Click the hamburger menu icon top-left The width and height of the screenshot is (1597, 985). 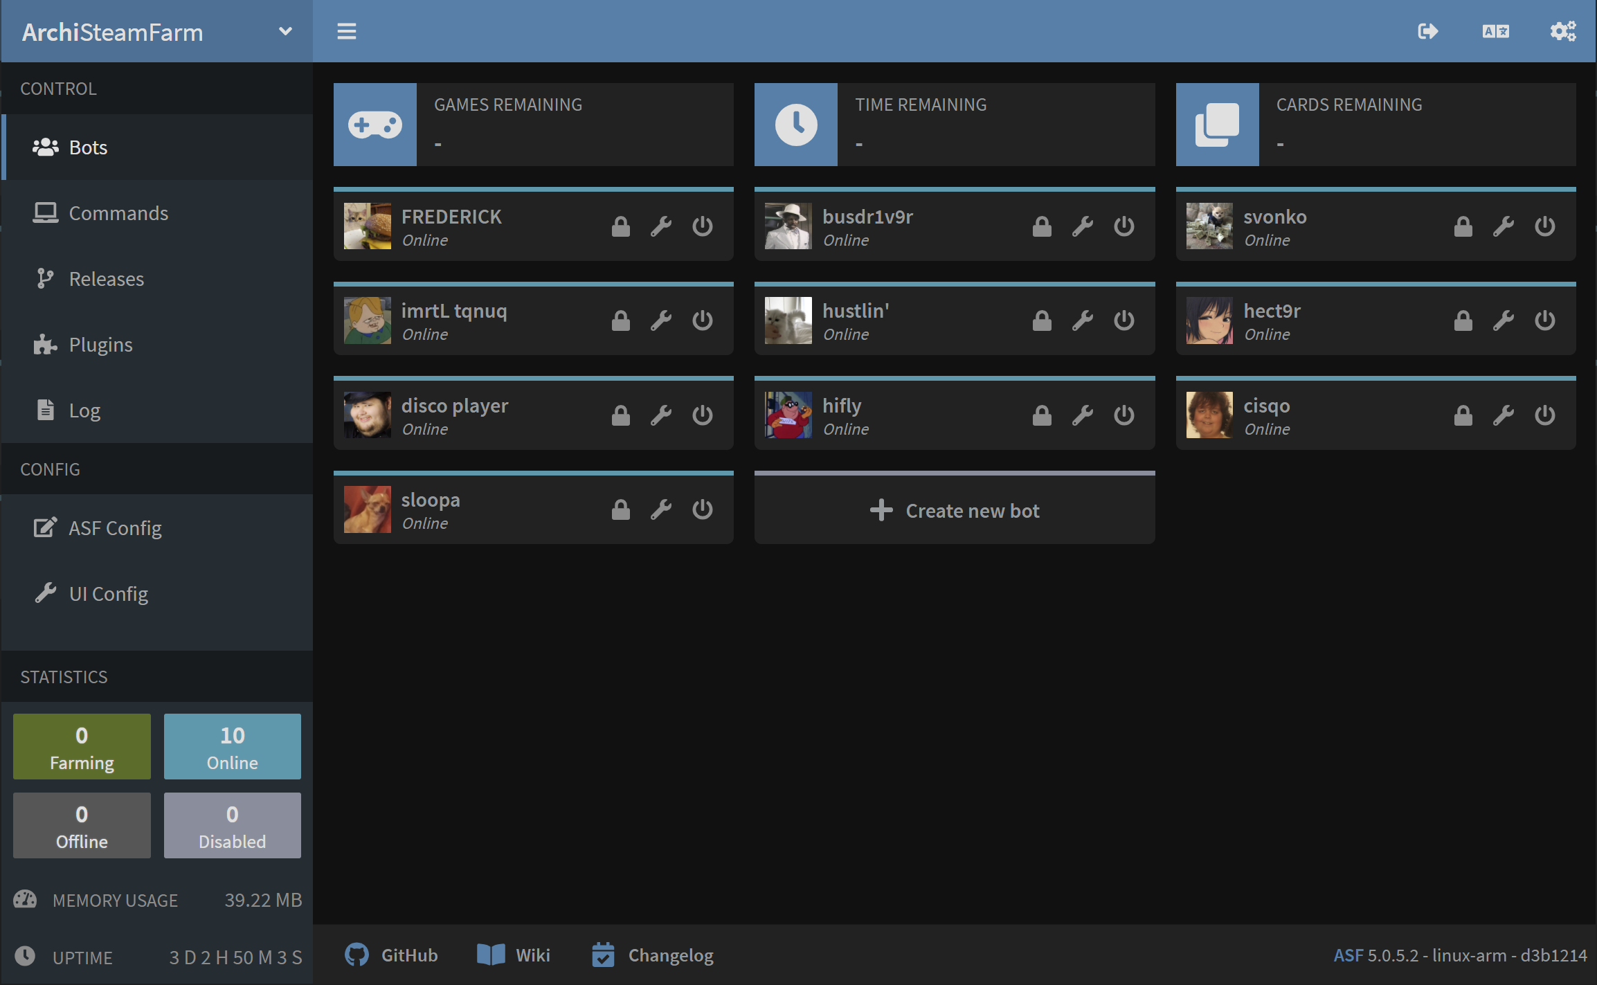[347, 30]
